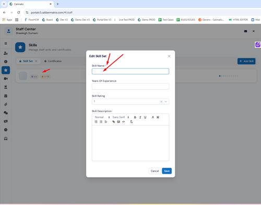Close the Edit Skill Set dialog
This screenshot has height=205, width=261.
[x=169, y=56]
